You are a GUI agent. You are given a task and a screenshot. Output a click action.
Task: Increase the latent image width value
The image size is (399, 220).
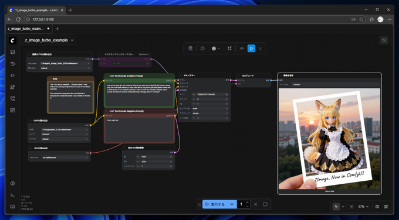click(171, 157)
